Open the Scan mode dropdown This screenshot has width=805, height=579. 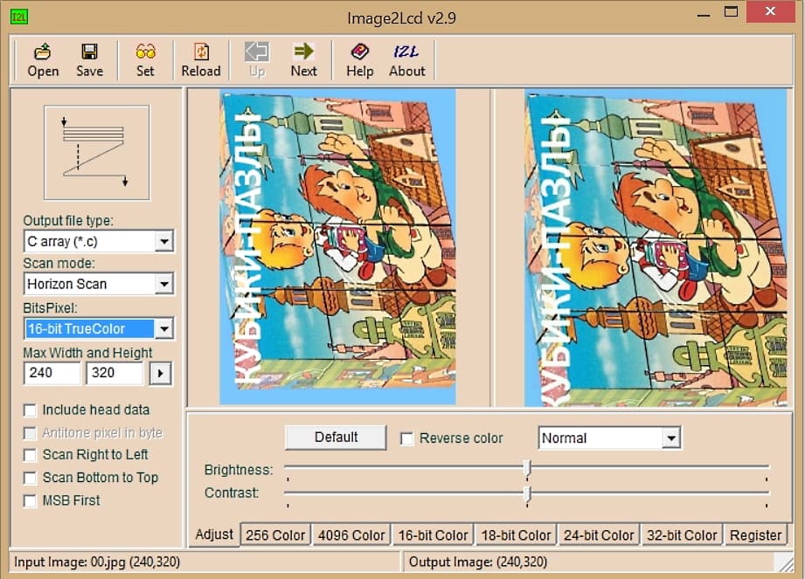tap(163, 284)
